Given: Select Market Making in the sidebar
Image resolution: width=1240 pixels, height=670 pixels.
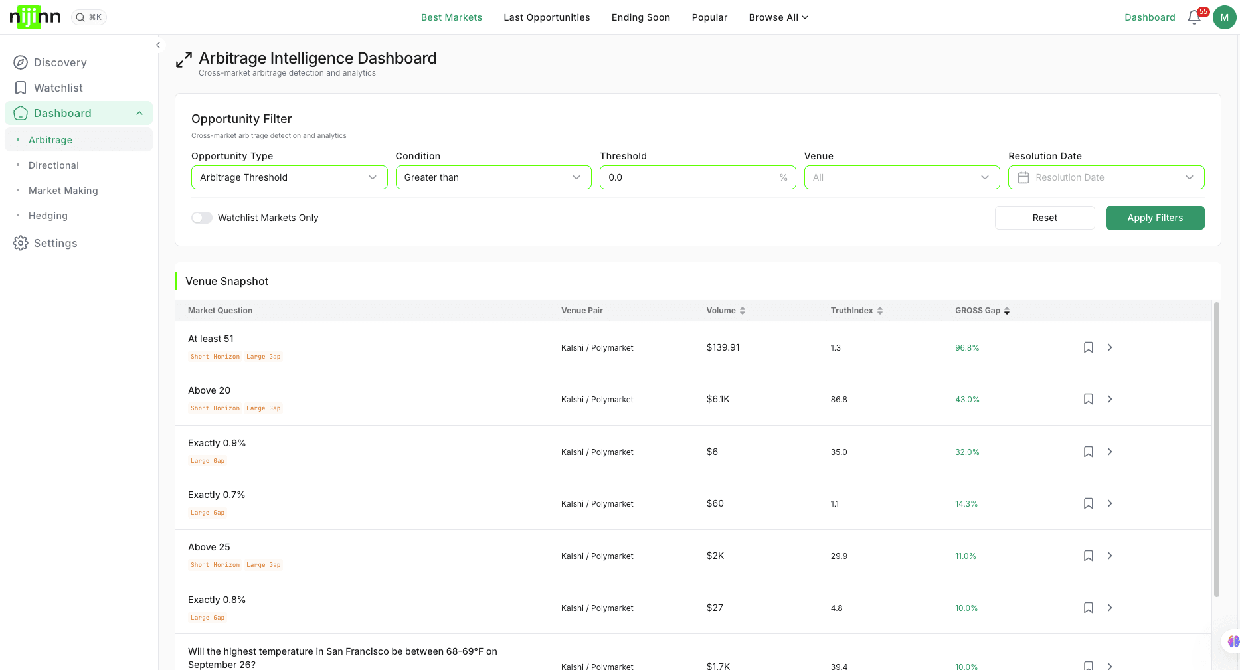Looking at the screenshot, I should [x=78, y=191].
